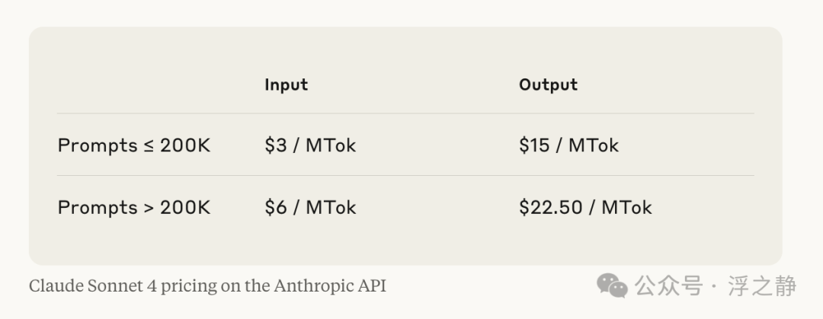Click the 公众号 watermark text
This screenshot has width=823, height=319.
pos(668,286)
